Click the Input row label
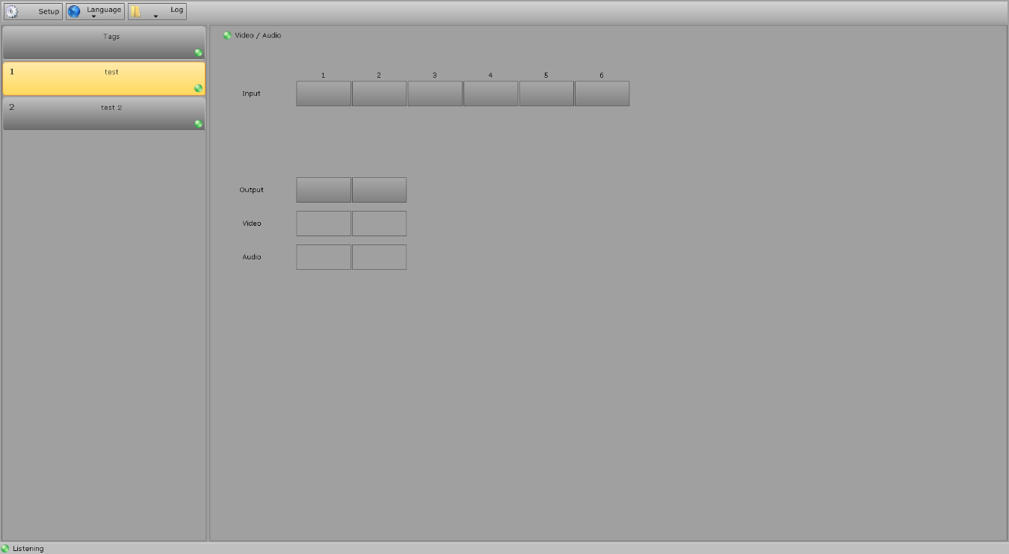The height and width of the screenshot is (554, 1009). (x=251, y=93)
